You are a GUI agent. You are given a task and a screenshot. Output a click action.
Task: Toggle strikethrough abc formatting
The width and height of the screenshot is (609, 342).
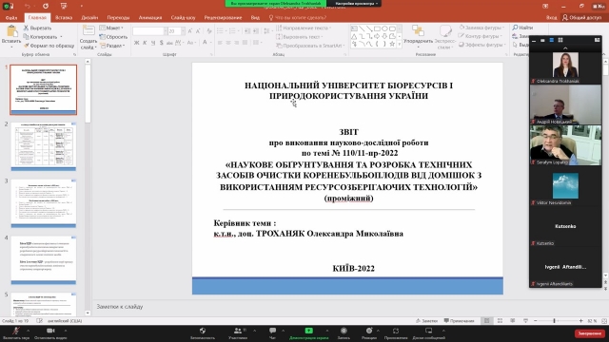point(169,43)
